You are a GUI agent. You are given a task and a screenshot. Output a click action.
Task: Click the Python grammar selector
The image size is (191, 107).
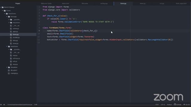(169, 105)
